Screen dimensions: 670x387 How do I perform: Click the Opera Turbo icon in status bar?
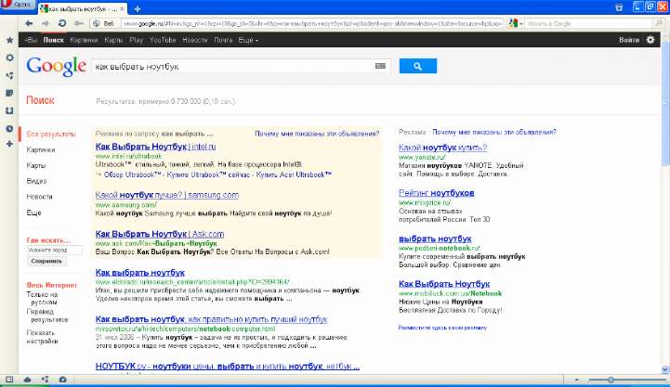[63, 380]
